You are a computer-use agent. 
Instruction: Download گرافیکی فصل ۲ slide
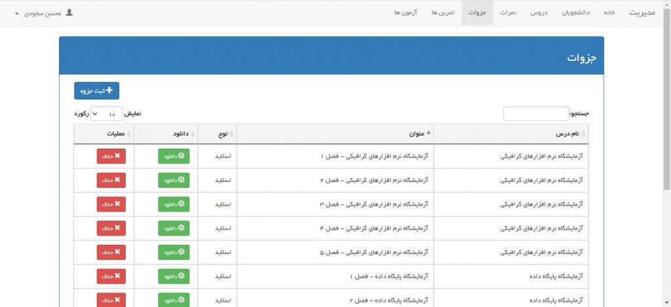(x=174, y=180)
